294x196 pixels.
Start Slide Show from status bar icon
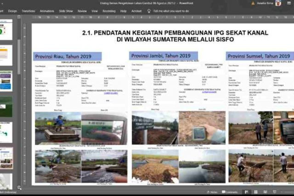(x=275, y=192)
